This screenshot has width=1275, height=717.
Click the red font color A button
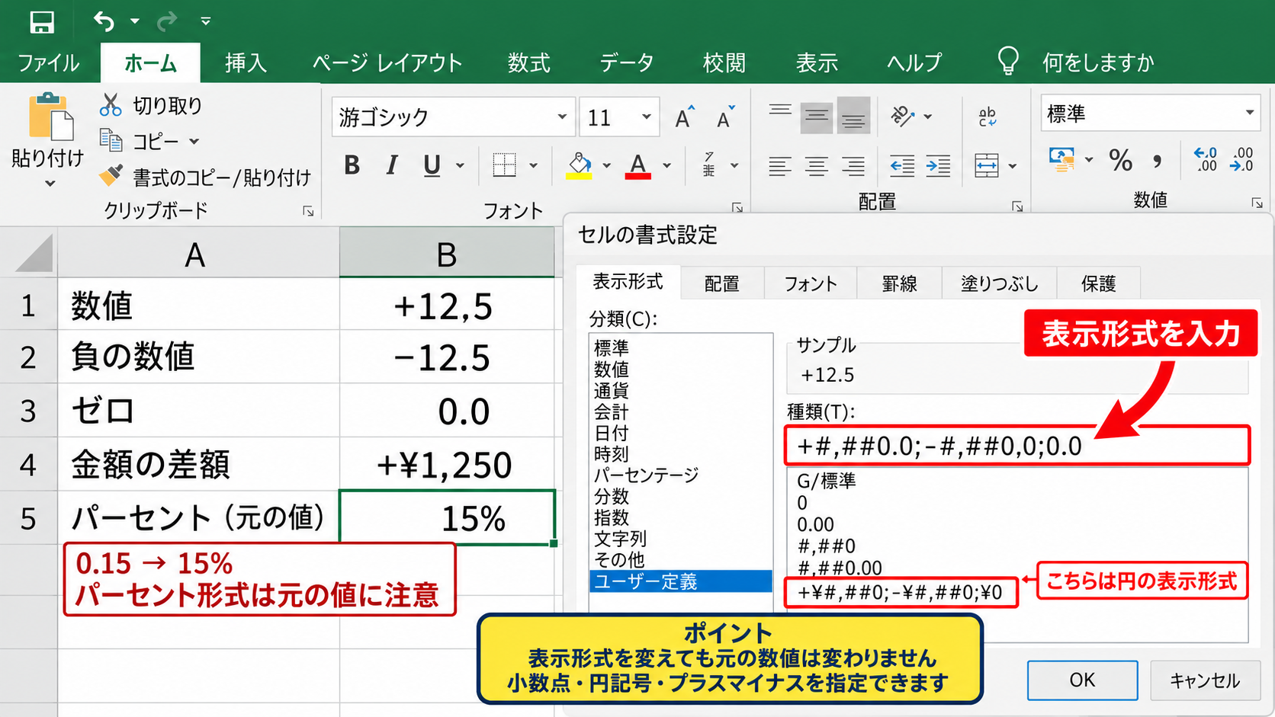point(638,165)
